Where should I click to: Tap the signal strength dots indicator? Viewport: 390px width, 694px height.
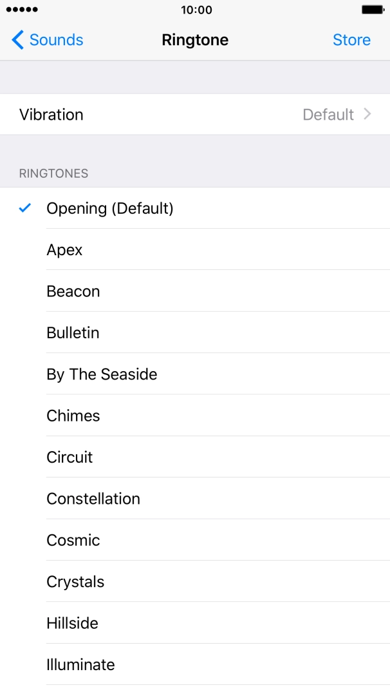pyautogui.click(x=22, y=10)
